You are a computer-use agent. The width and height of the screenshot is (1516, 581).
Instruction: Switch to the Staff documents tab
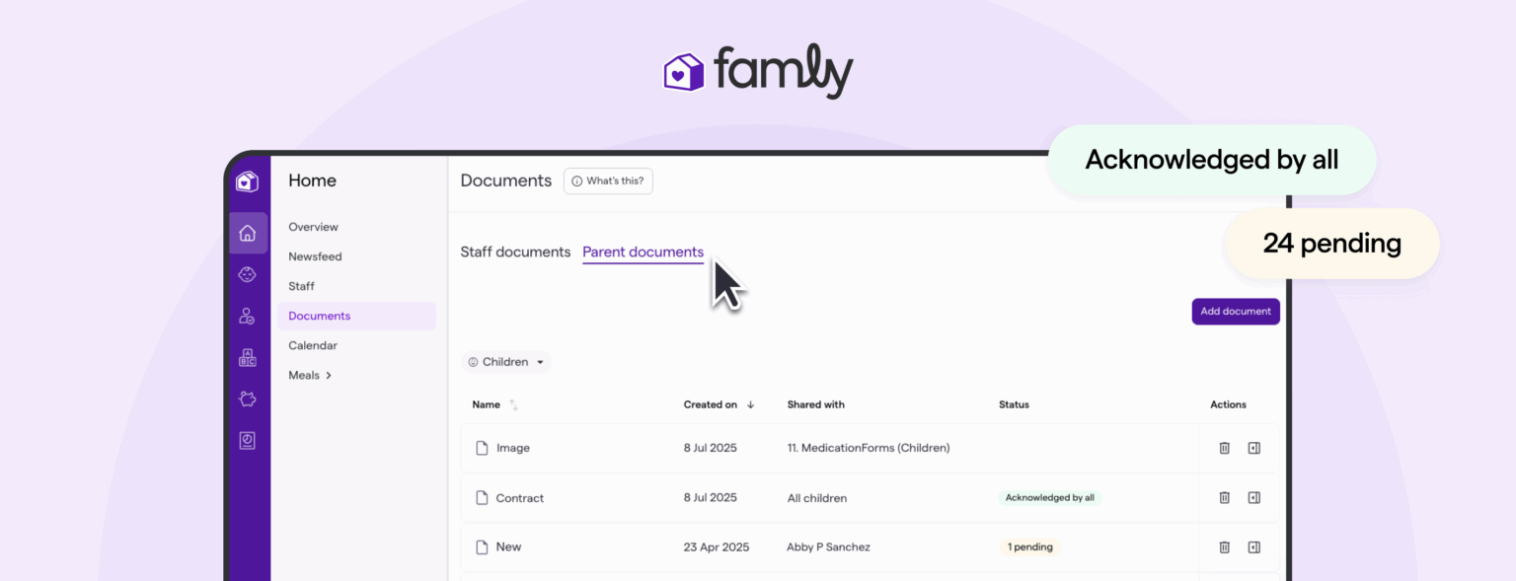coord(515,253)
